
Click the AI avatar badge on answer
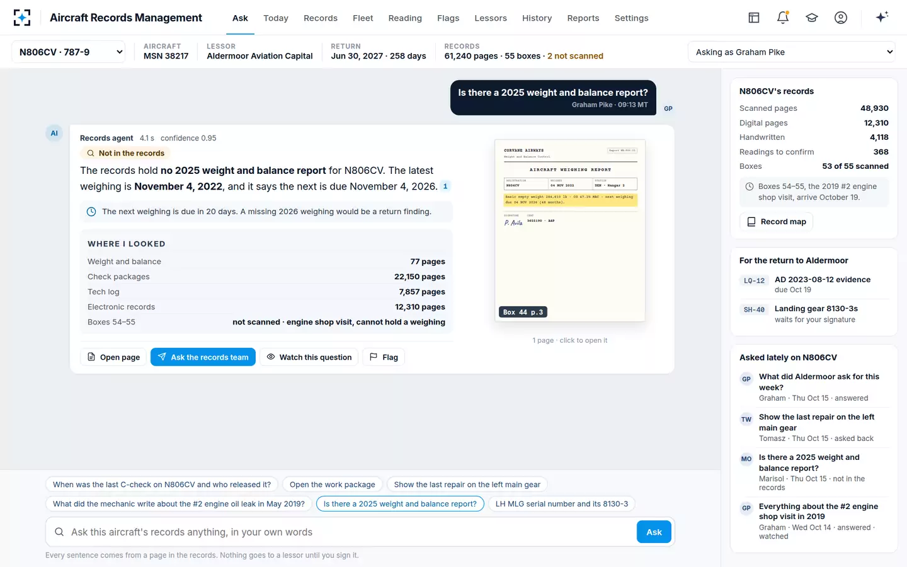point(54,133)
